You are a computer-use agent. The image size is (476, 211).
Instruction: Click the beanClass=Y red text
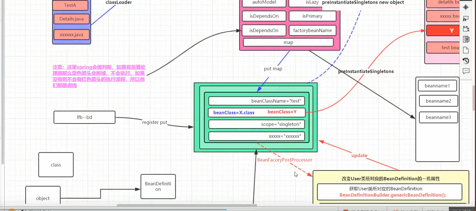click(282, 112)
